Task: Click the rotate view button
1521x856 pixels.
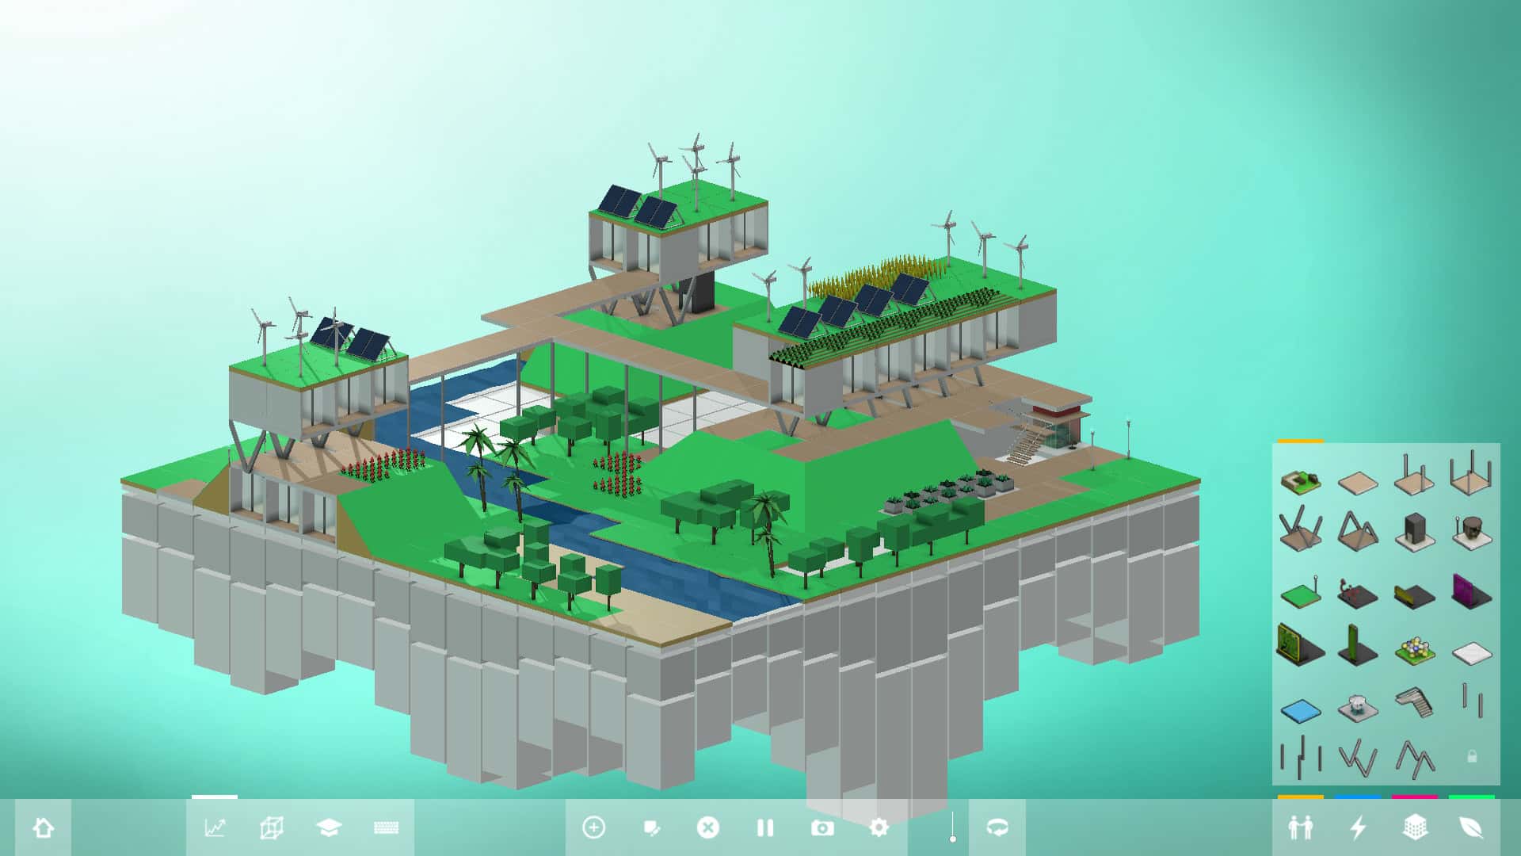Action: pos(997,828)
